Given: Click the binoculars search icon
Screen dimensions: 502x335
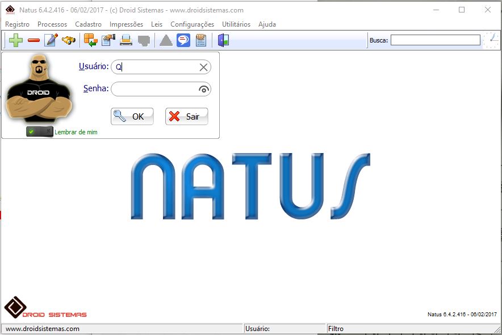Looking at the screenshot, I should coord(69,40).
